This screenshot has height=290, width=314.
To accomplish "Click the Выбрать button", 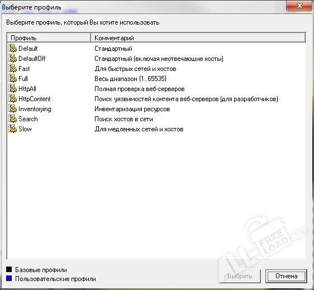I will (x=240, y=276).
